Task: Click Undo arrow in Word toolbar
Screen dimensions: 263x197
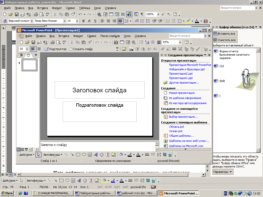Action: tap(80, 14)
